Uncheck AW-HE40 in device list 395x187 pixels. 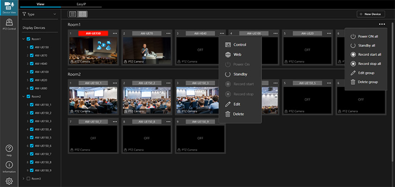tap(32, 64)
